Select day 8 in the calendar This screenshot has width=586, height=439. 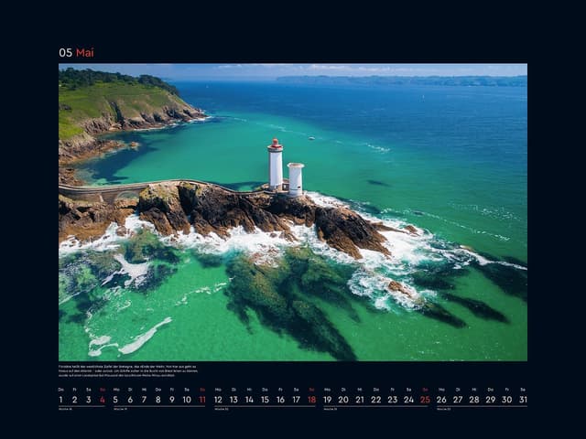(x=158, y=400)
